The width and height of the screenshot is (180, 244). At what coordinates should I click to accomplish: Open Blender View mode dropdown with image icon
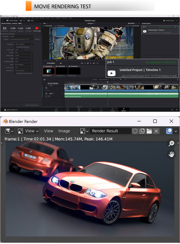click(x=28, y=131)
